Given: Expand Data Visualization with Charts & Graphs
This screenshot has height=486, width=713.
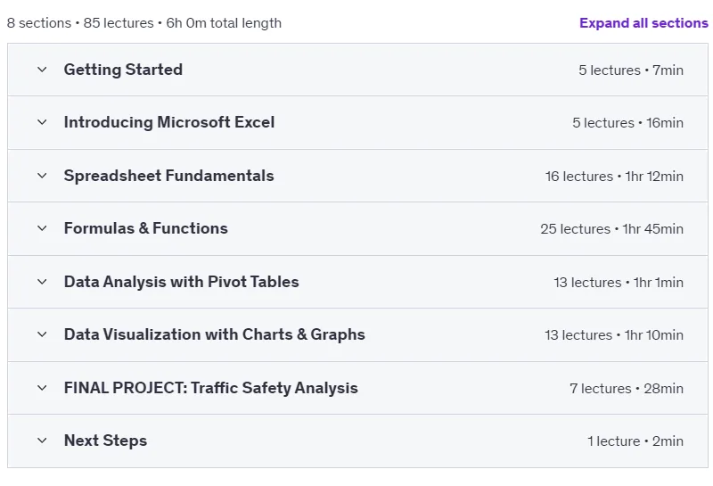Looking at the screenshot, I should point(215,334).
